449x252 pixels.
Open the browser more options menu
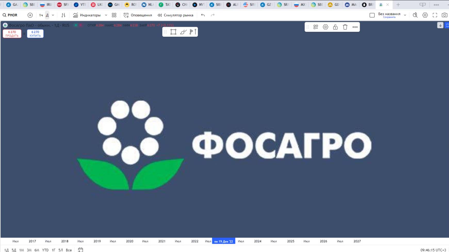tap(436, 5)
